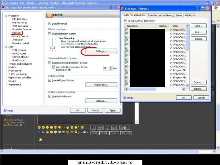Uncheck the first application rule checkbox
The height and width of the screenshot is (165, 220).
click(127, 30)
